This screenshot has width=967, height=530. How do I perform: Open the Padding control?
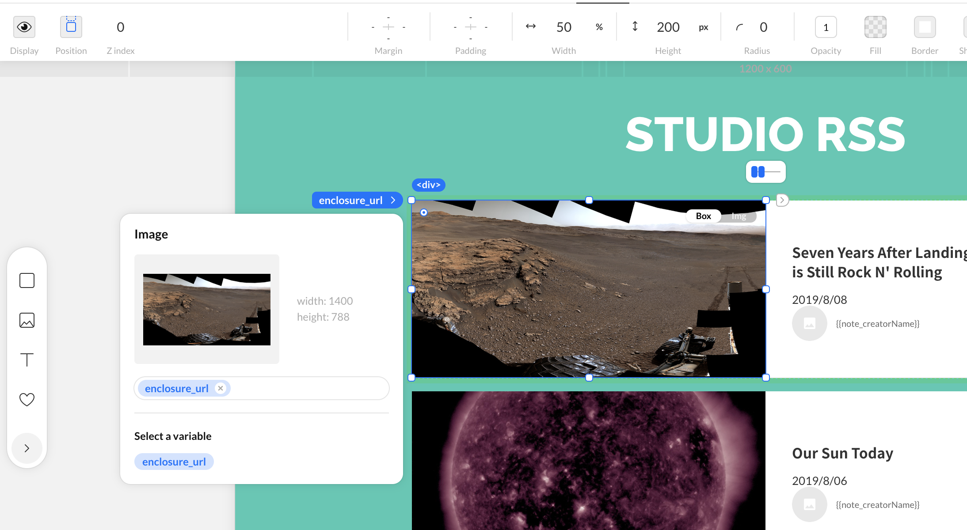pos(471,27)
